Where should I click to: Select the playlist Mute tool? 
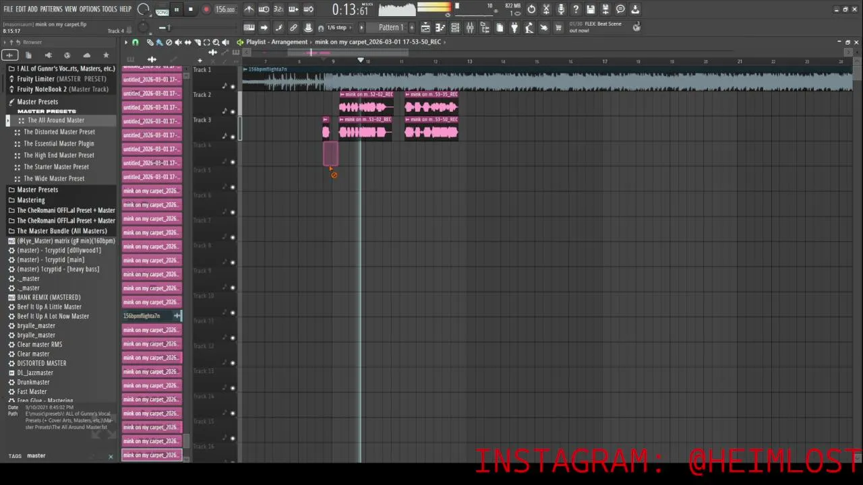click(178, 42)
